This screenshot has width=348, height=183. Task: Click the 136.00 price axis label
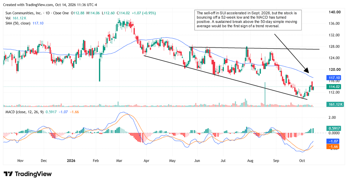[334, 24]
